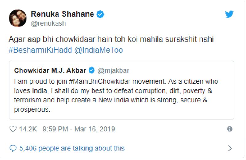246x160 pixels.
Task: Open the @IndiaMeToo mention
Action: click(x=98, y=50)
